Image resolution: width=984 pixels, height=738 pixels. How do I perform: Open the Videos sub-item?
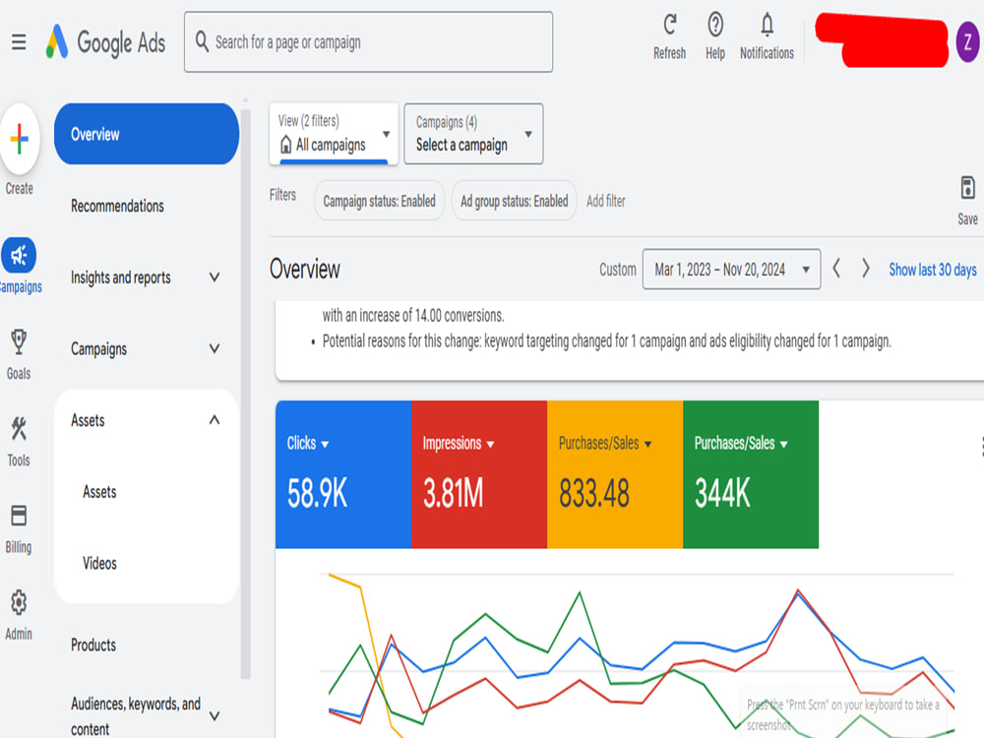(99, 564)
